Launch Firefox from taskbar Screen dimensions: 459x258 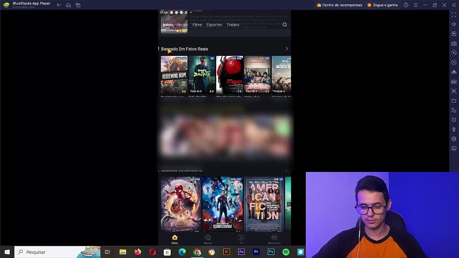(138, 252)
